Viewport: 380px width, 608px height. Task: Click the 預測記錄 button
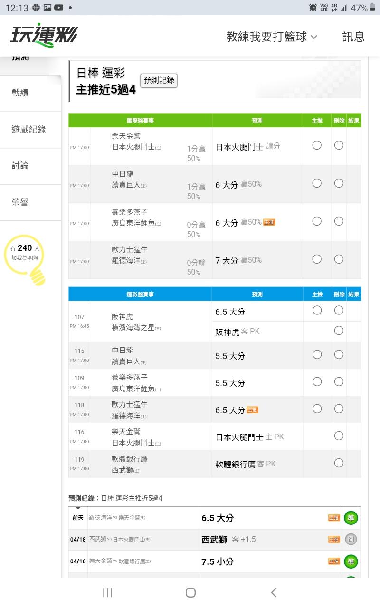coord(159,81)
